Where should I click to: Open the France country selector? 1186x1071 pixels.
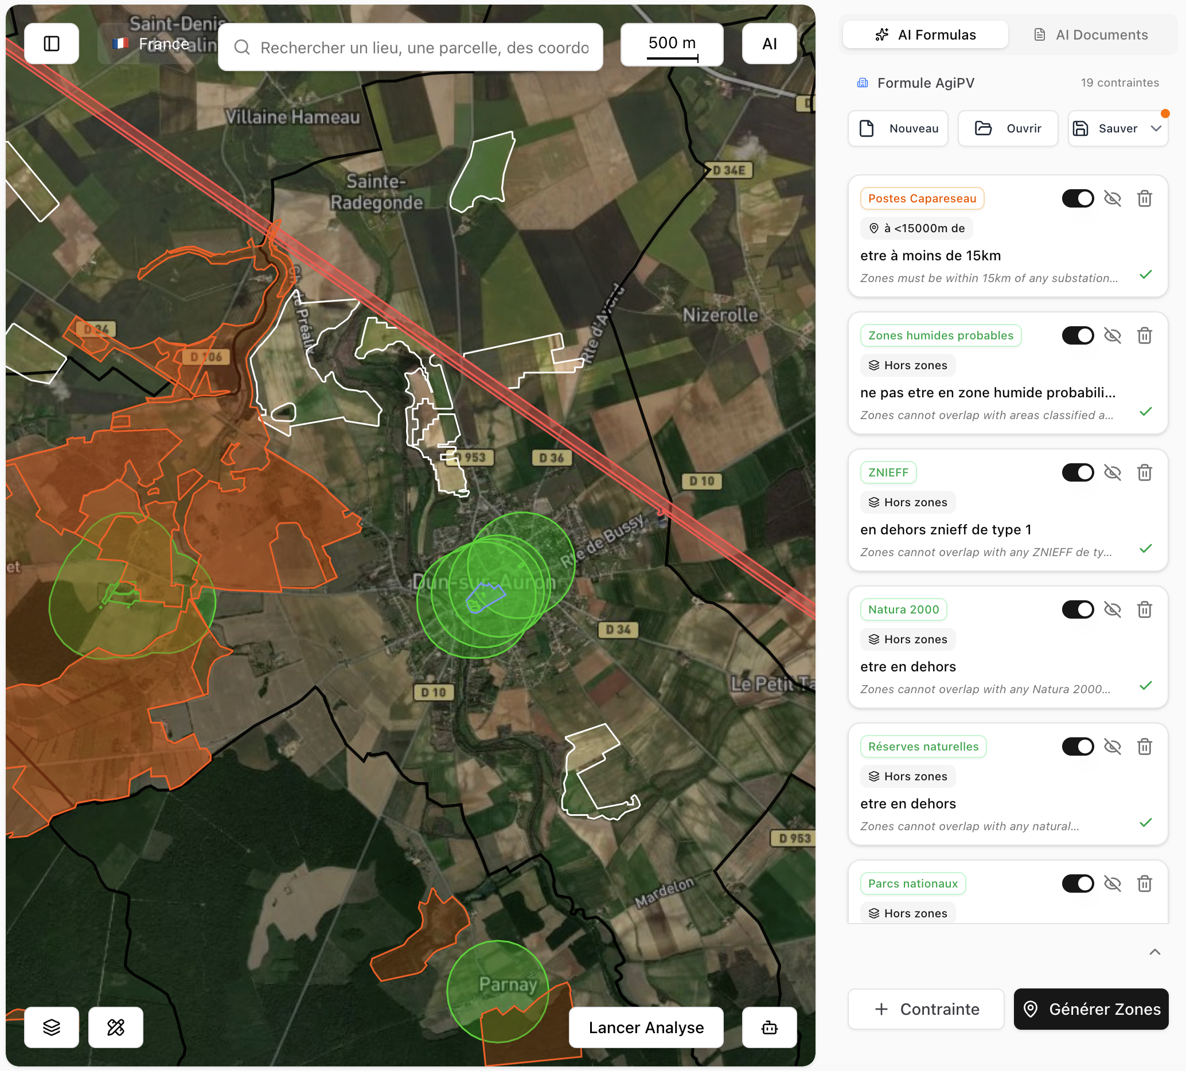[x=152, y=44]
